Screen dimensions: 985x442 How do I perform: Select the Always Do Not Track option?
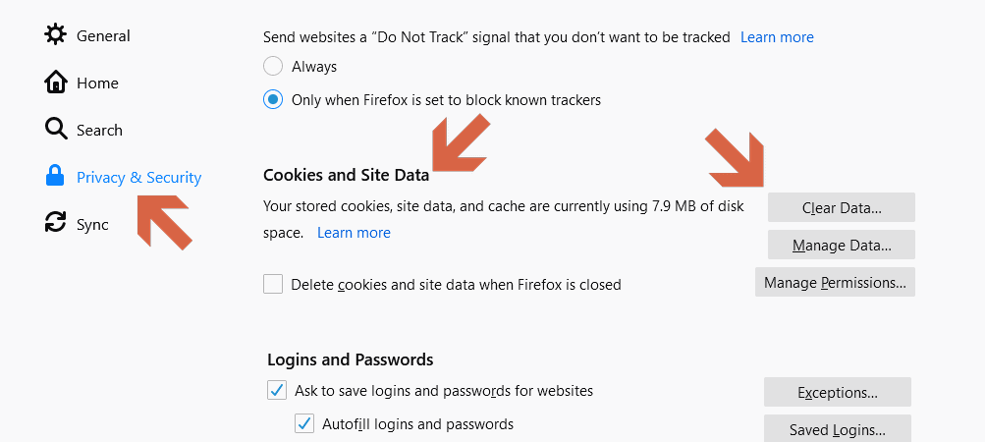(x=273, y=67)
